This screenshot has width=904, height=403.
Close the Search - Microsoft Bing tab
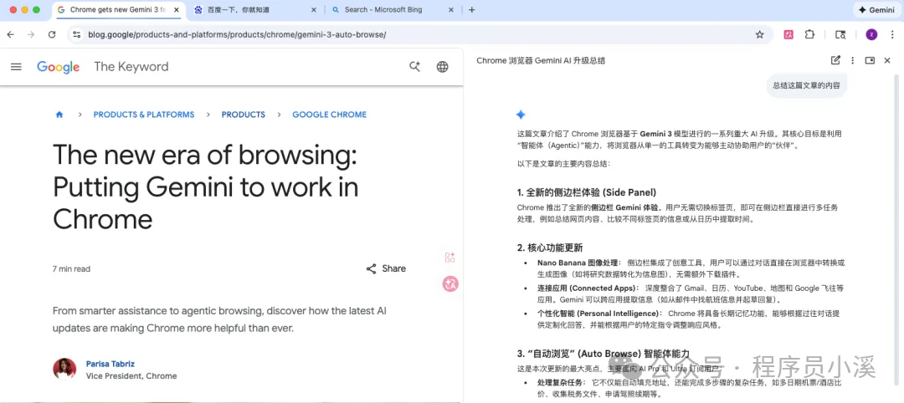[451, 10]
